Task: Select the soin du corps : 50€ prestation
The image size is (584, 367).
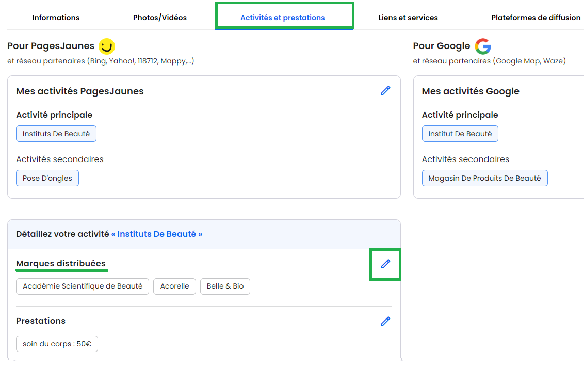Action: [57, 344]
